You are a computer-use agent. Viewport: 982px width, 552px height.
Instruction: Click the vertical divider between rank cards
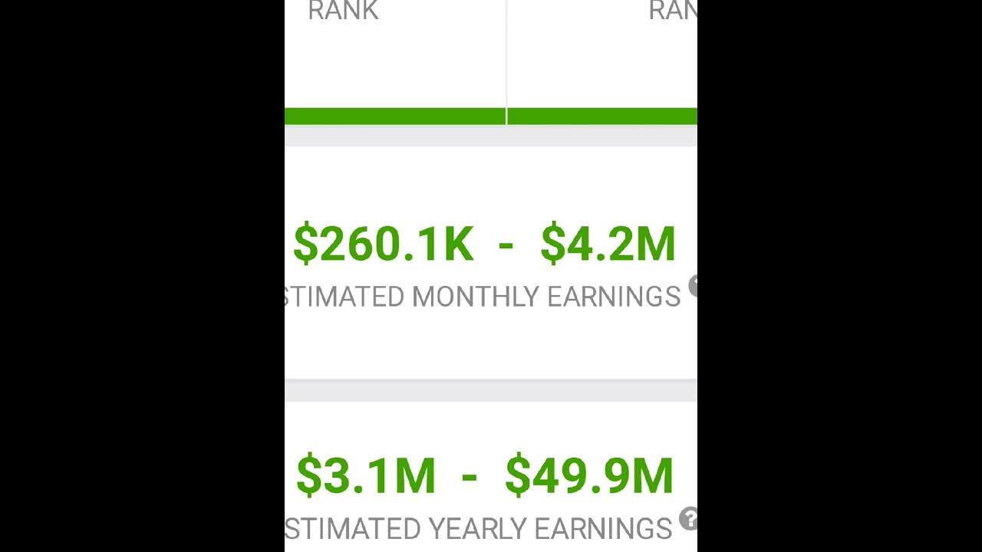point(506,54)
